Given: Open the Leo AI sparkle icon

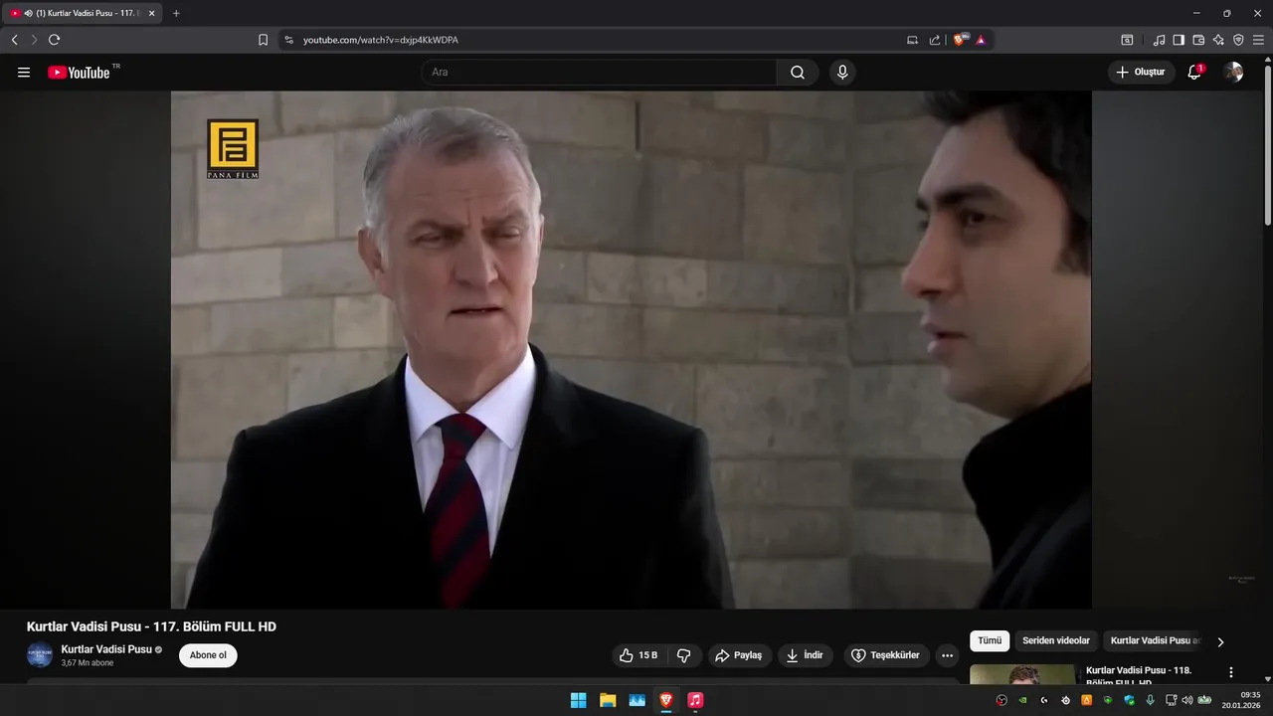Looking at the screenshot, I should click(1218, 40).
